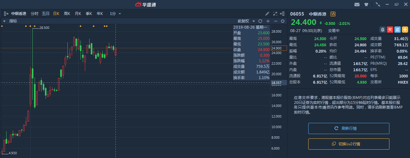Expand the 指标 indicators menu
The width and height of the screenshot is (410, 158).
[x=10, y=21]
